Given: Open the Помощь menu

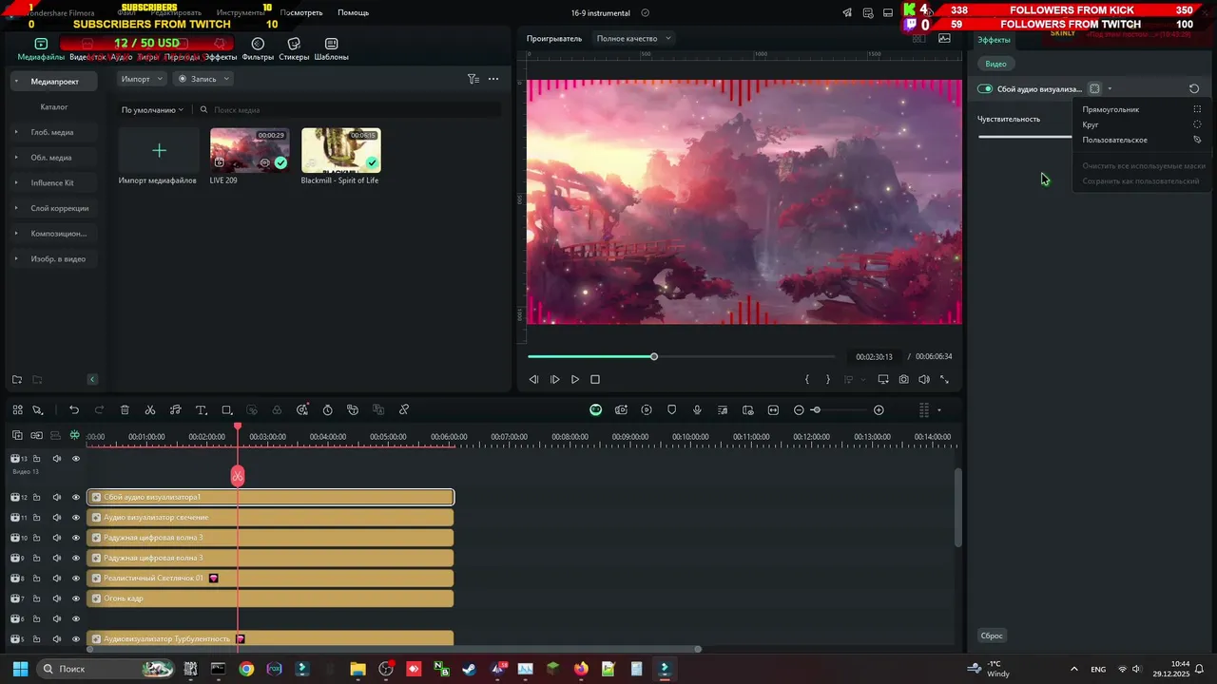Looking at the screenshot, I should [x=353, y=12].
